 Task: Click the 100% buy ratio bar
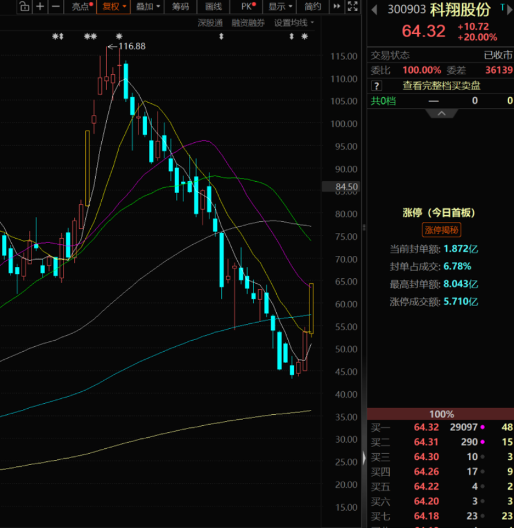[440, 414]
